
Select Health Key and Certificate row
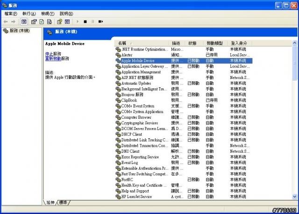tap(184, 185)
